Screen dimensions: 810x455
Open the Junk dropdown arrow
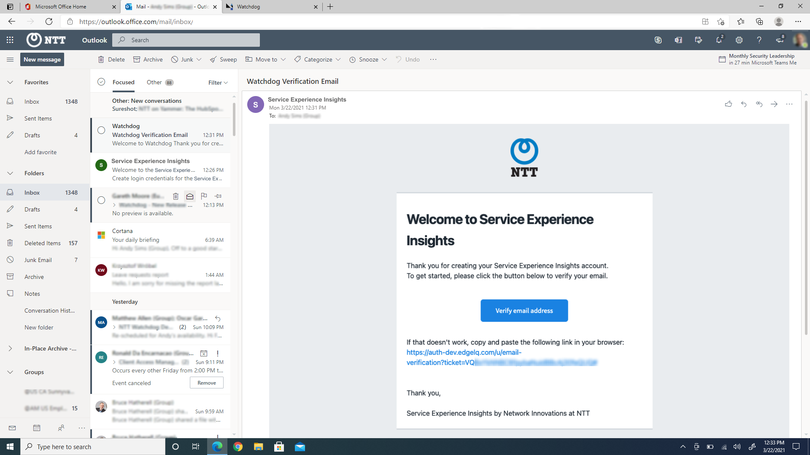[199, 59]
